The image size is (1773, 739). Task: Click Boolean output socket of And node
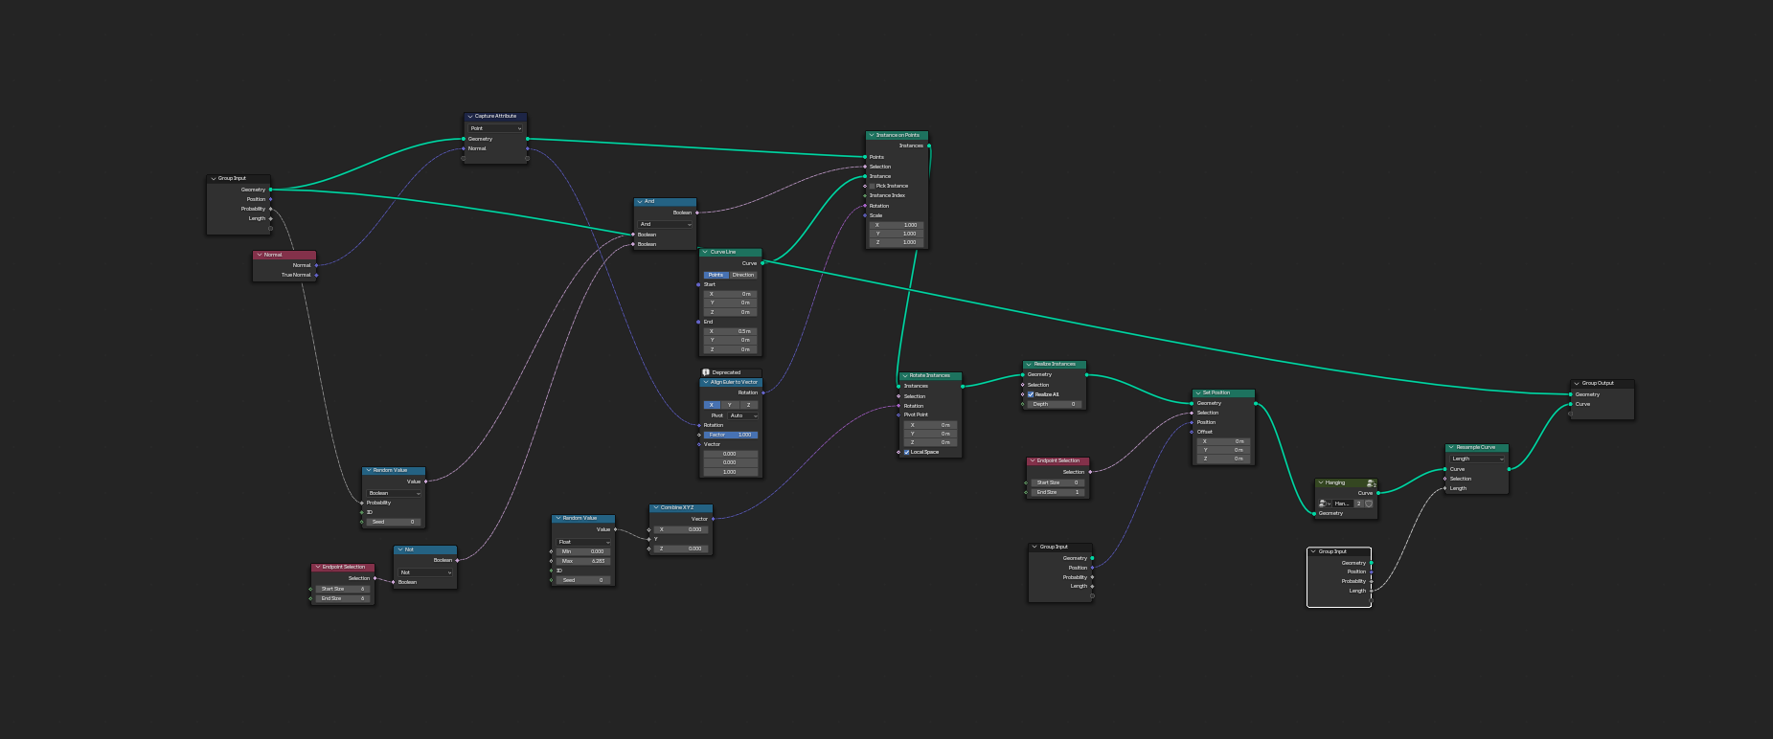697,213
